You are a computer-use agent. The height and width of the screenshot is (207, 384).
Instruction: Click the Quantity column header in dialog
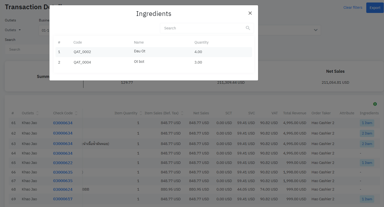click(201, 42)
